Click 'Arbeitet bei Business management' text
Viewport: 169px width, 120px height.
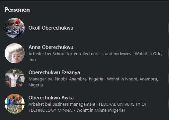(x=62, y=104)
